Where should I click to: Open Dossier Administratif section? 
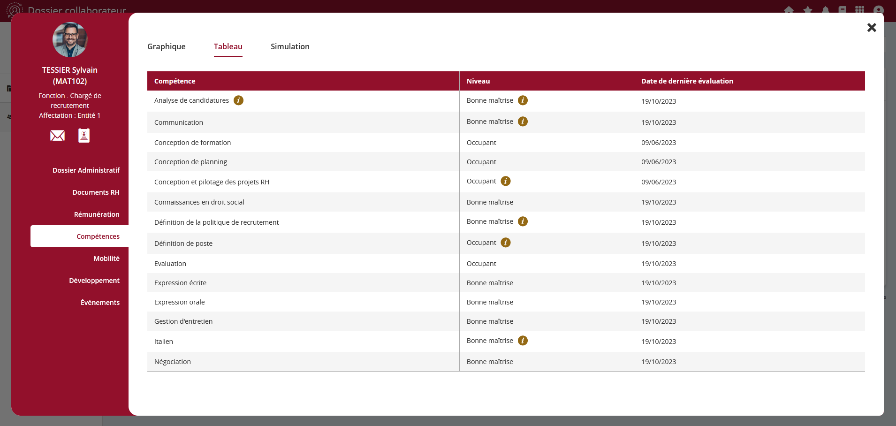[86, 170]
